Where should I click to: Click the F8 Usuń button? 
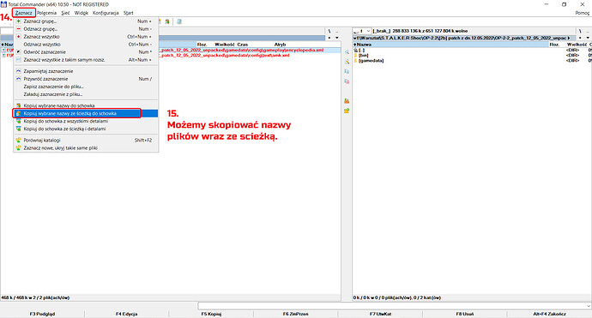tap(465, 314)
